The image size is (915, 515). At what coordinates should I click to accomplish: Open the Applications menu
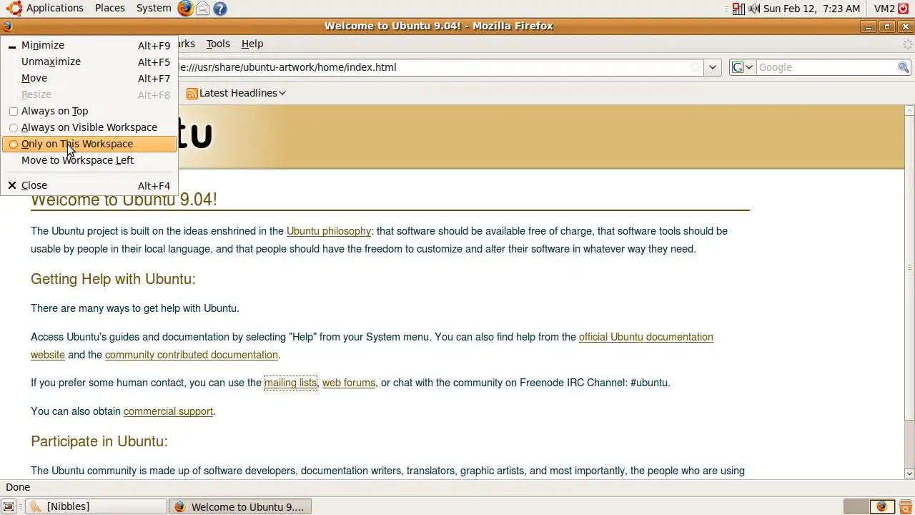(54, 8)
